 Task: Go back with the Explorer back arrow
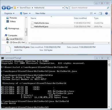4,8
